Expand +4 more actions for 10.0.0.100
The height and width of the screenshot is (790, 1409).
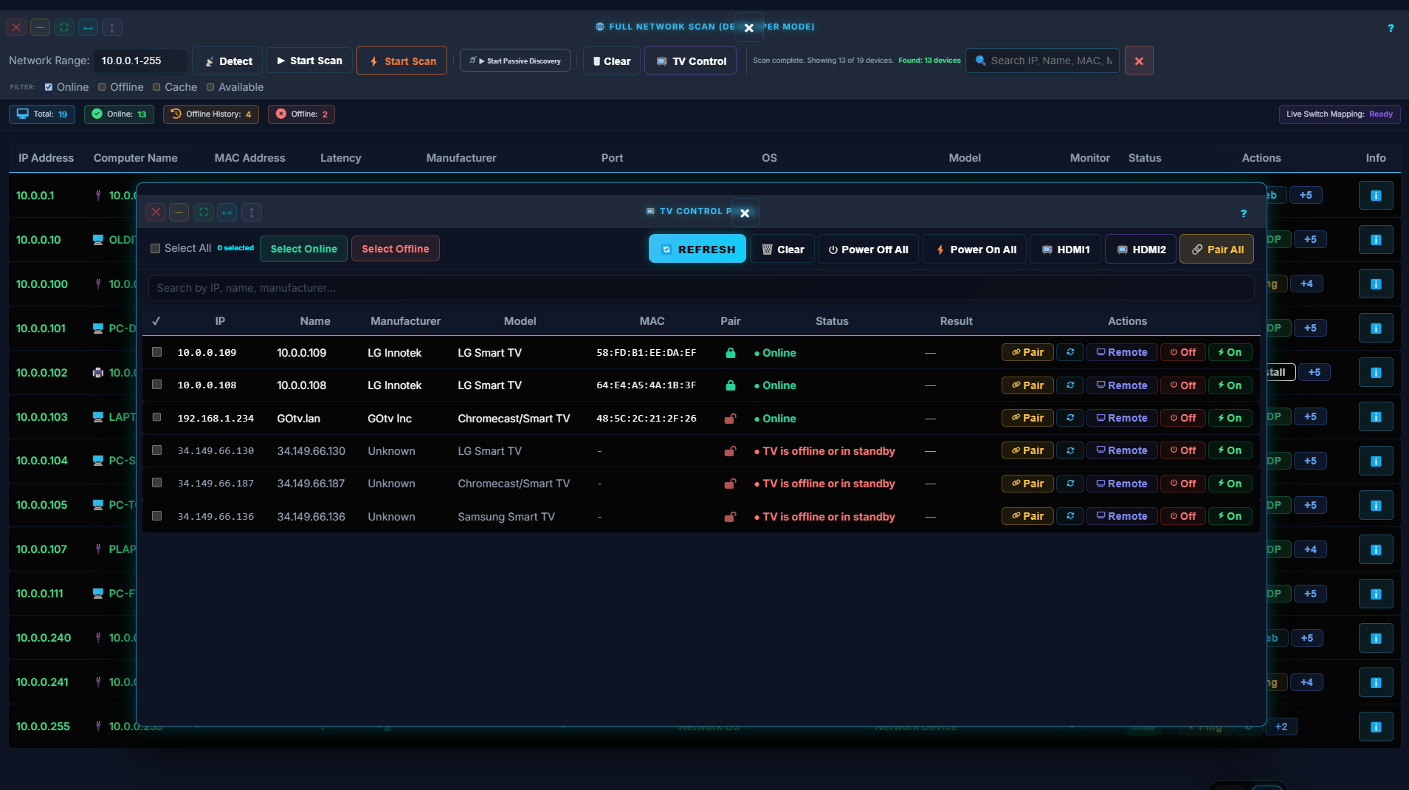1306,284
